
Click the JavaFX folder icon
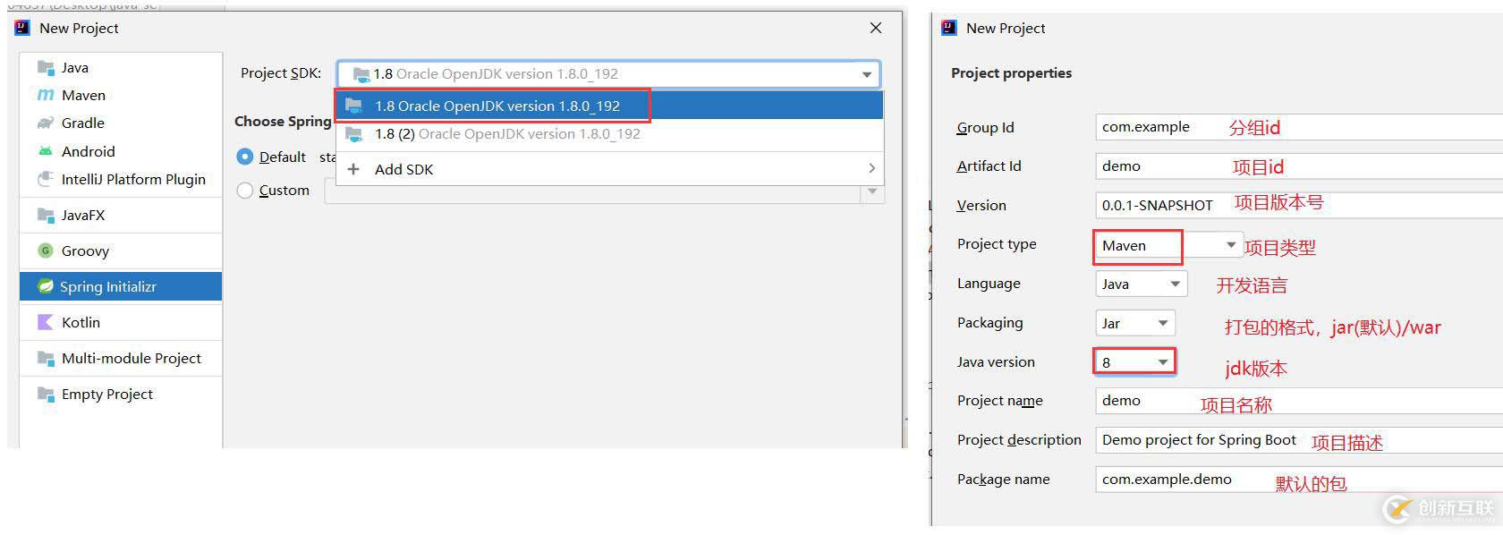tap(46, 215)
